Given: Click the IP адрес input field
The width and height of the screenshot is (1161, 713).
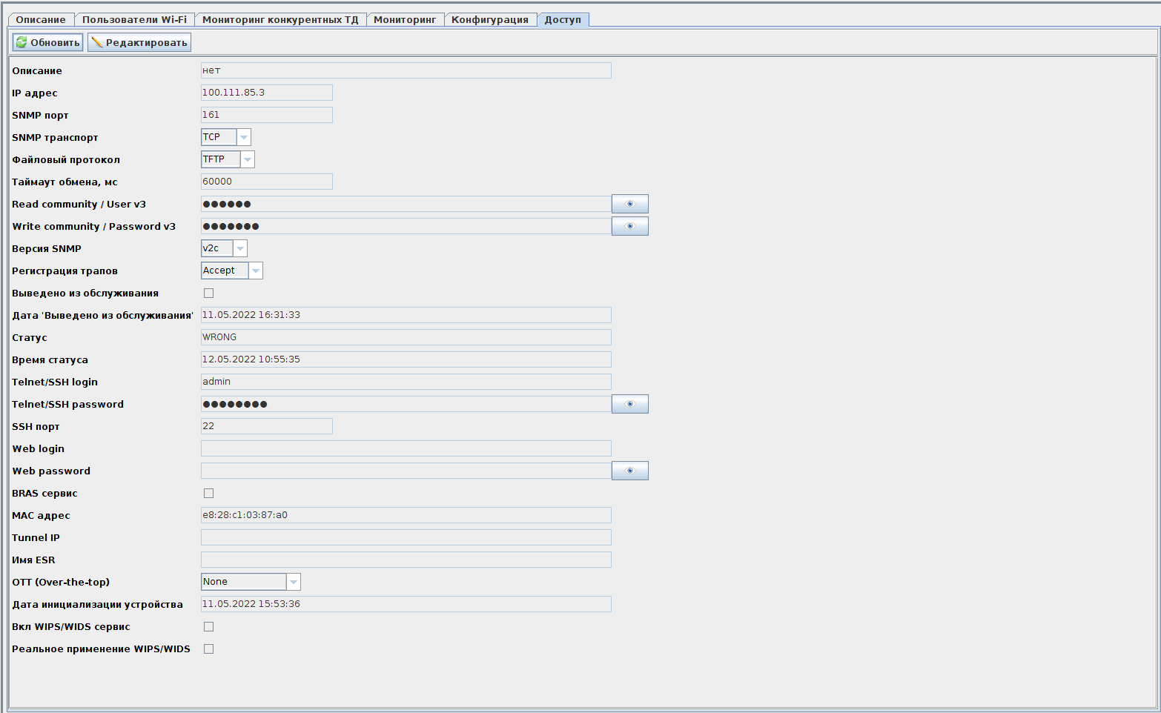Looking at the screenshot, I should (266, 93).
